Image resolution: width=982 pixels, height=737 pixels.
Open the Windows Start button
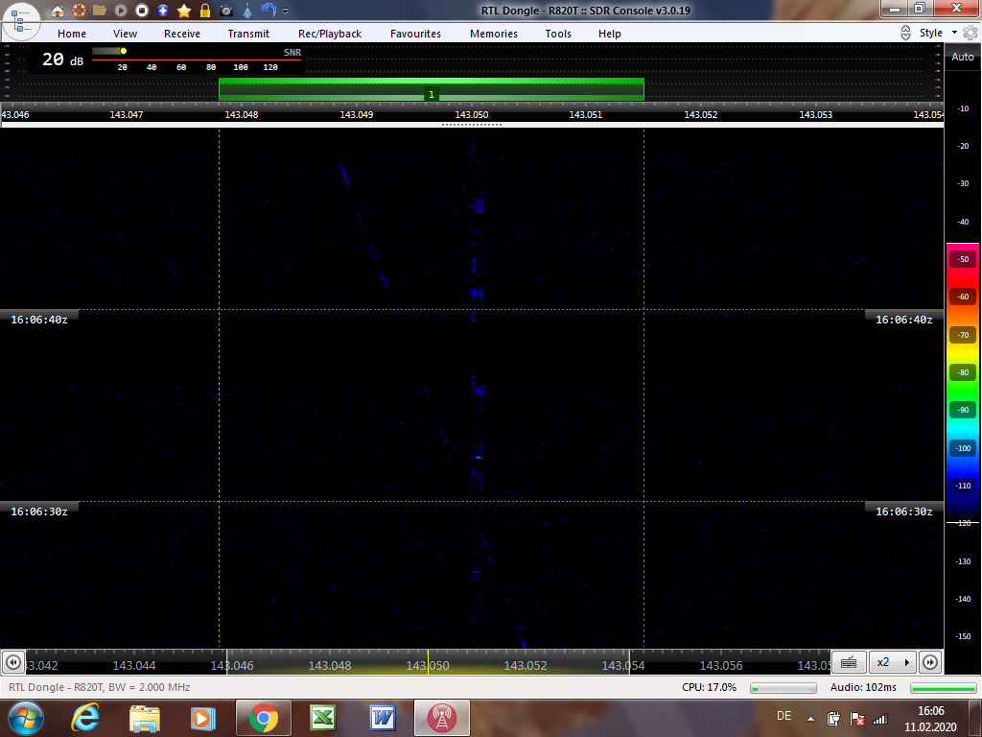(x=25, y=718)
